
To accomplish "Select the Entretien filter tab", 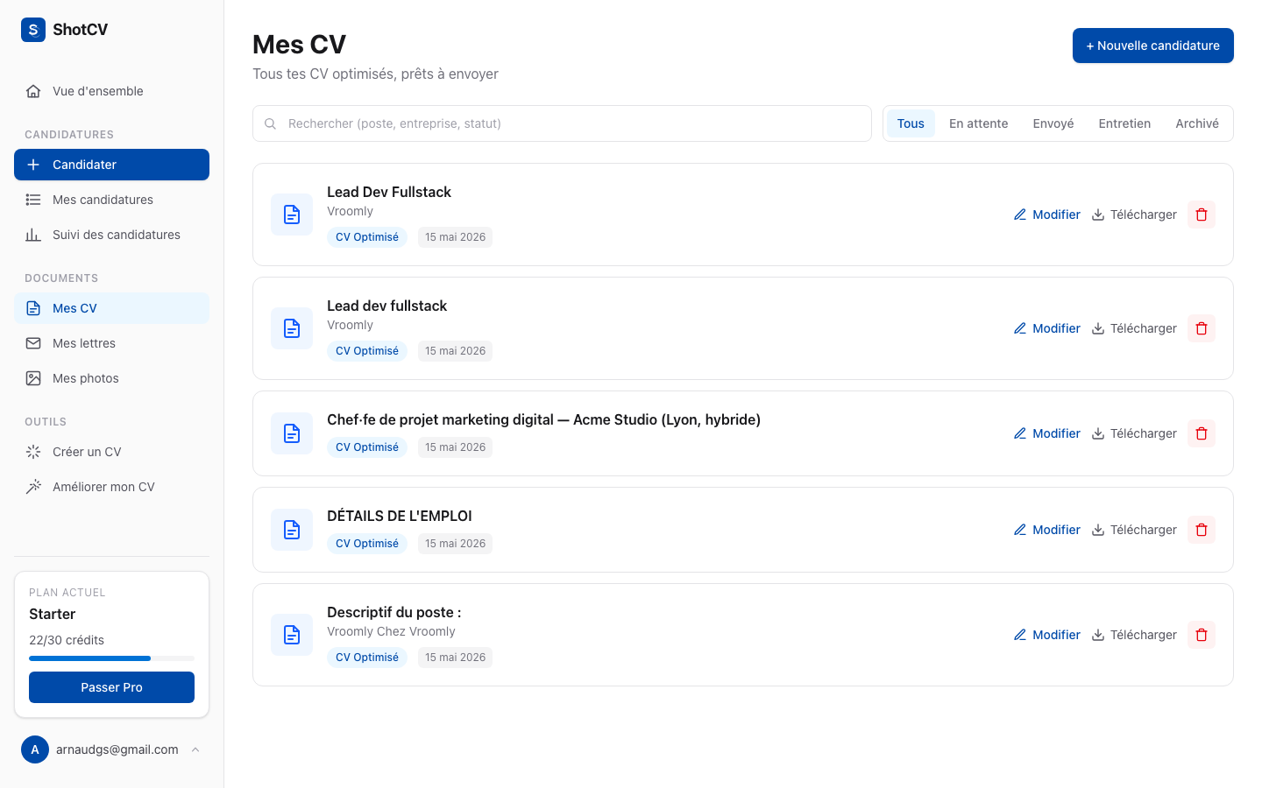I will click(x=1124, y=123).
